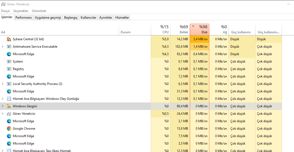Screen dimensions: 294x152
Task: Click the Local Security Authority Process icon
Action: tap(9, 84)
